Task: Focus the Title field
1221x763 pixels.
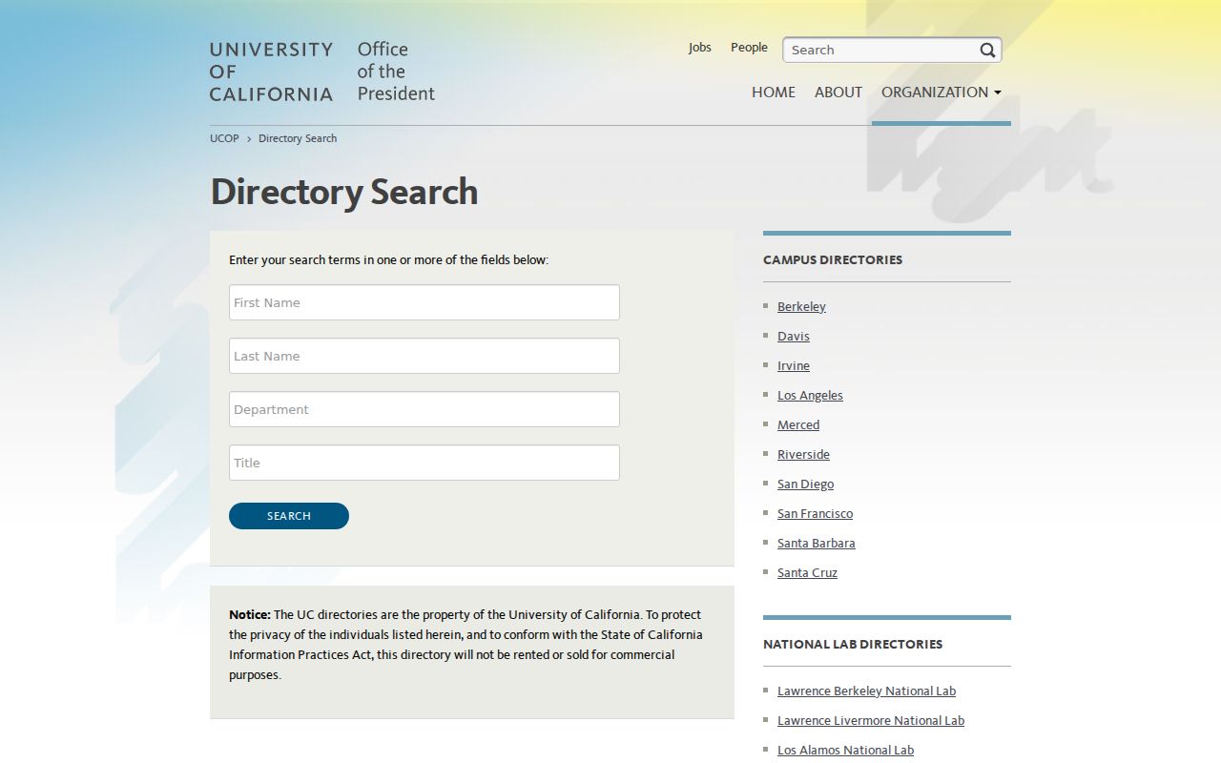Action: pos(424,463)
